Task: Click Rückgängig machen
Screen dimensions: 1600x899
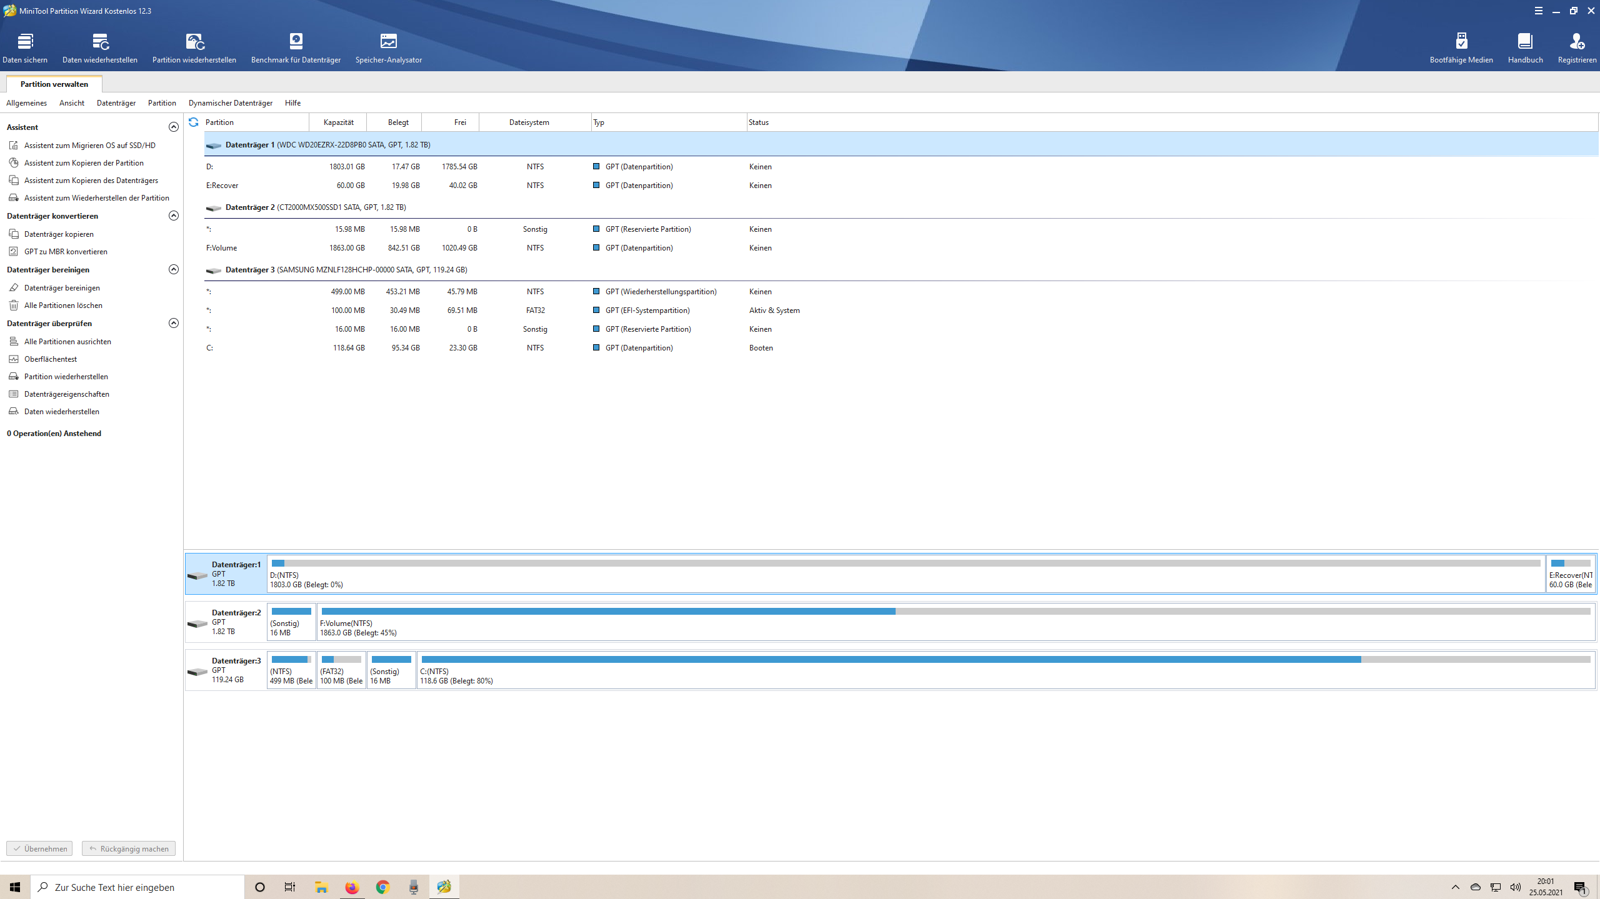Action: click(x=128, y=848)
